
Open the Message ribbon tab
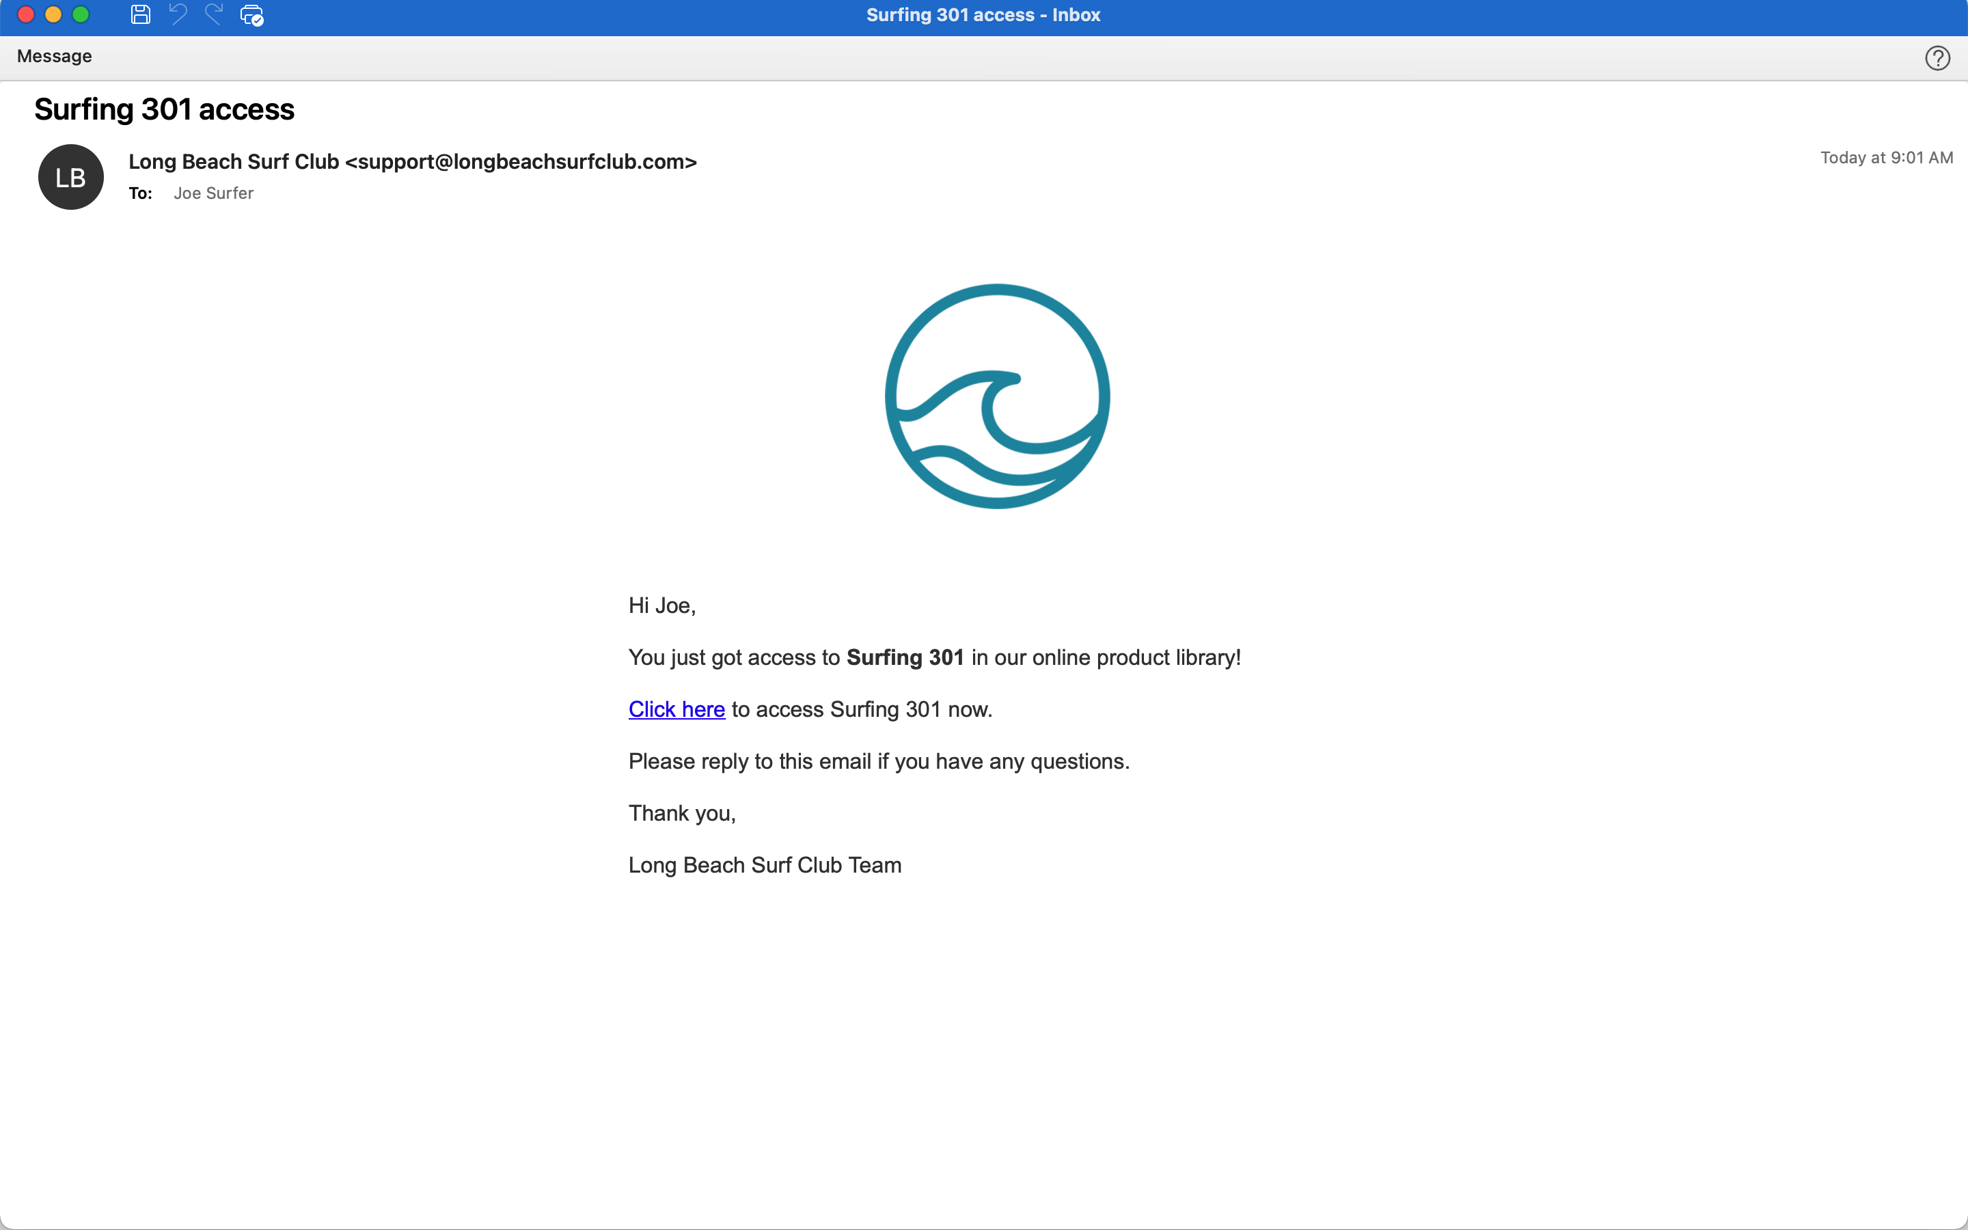click(55, 56)
